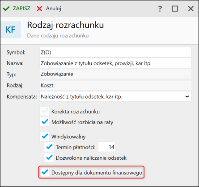
Task: Uncheck Możliwość rozbicia na raty
Action: pos(45,122)
